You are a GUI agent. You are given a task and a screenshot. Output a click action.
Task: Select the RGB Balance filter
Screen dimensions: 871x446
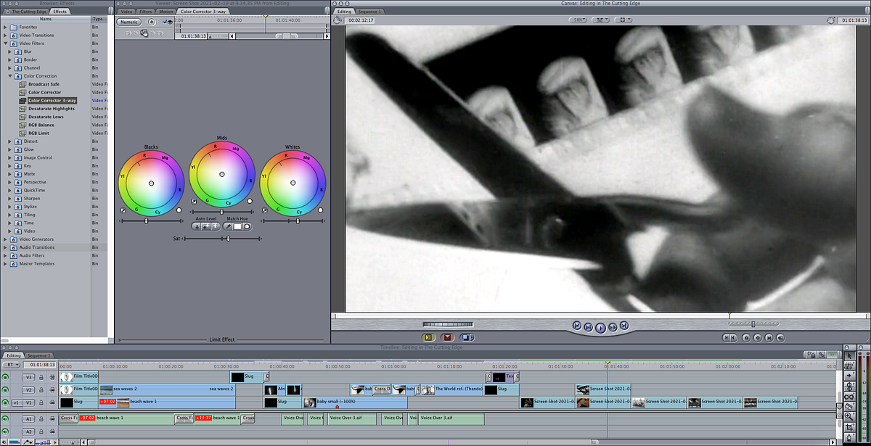point(41,125)
